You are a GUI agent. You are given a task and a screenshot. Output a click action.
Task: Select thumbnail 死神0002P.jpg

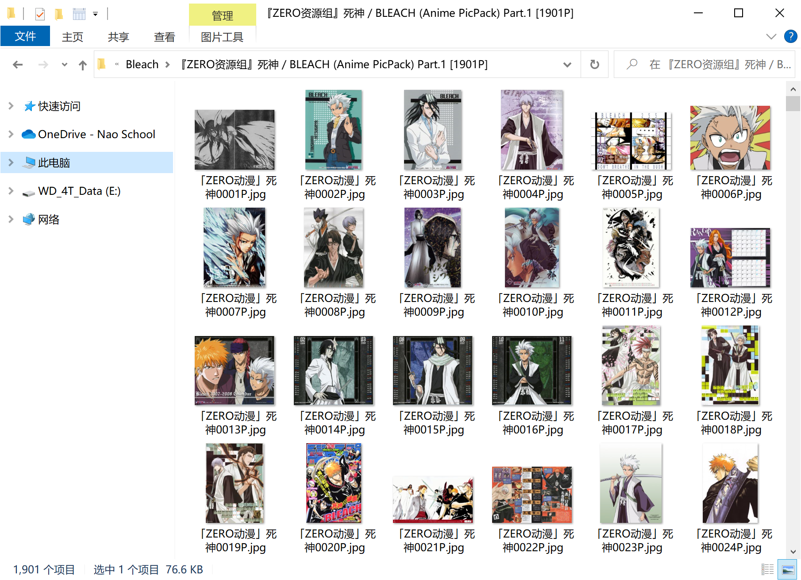334,130
